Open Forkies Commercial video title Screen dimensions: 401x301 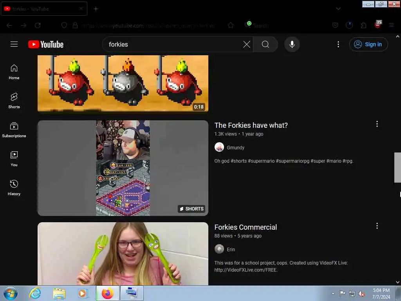[246, 227]
